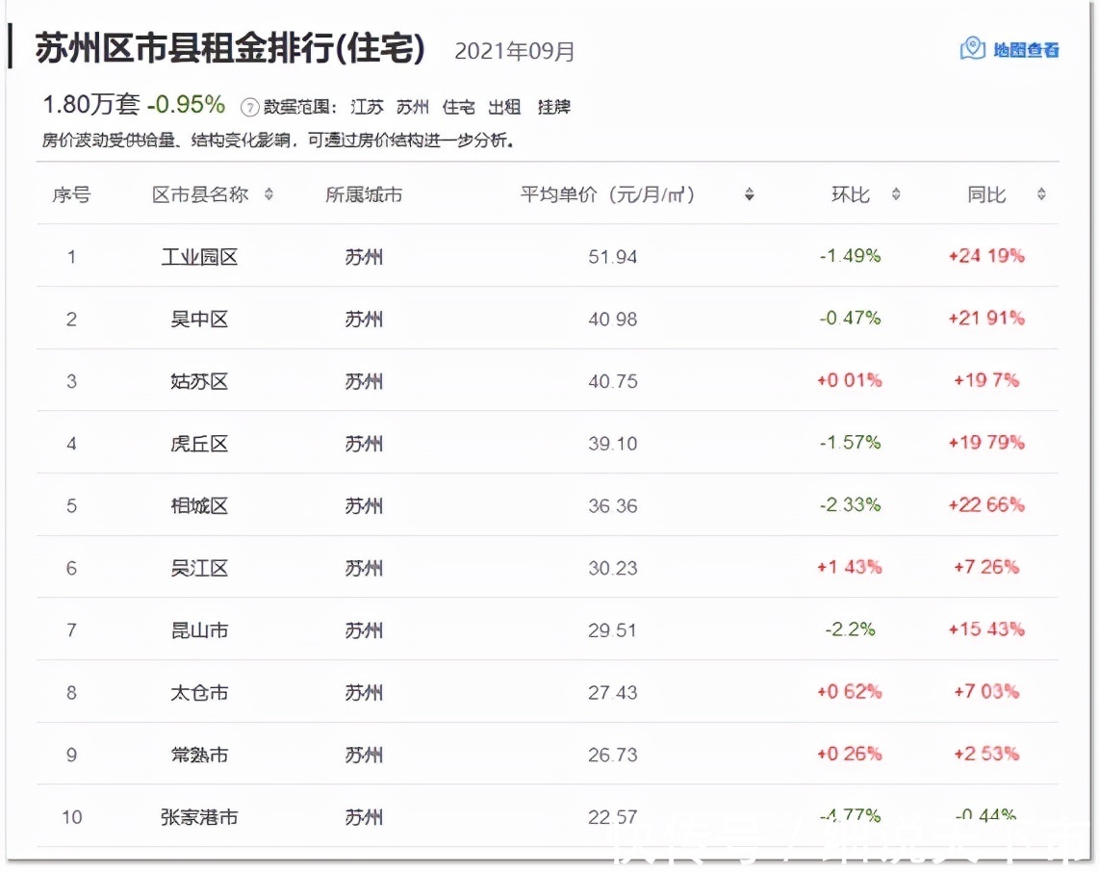Click 出租 in the data range
This screenshot has height=872, width=1099.
click(x=504, y=107)
